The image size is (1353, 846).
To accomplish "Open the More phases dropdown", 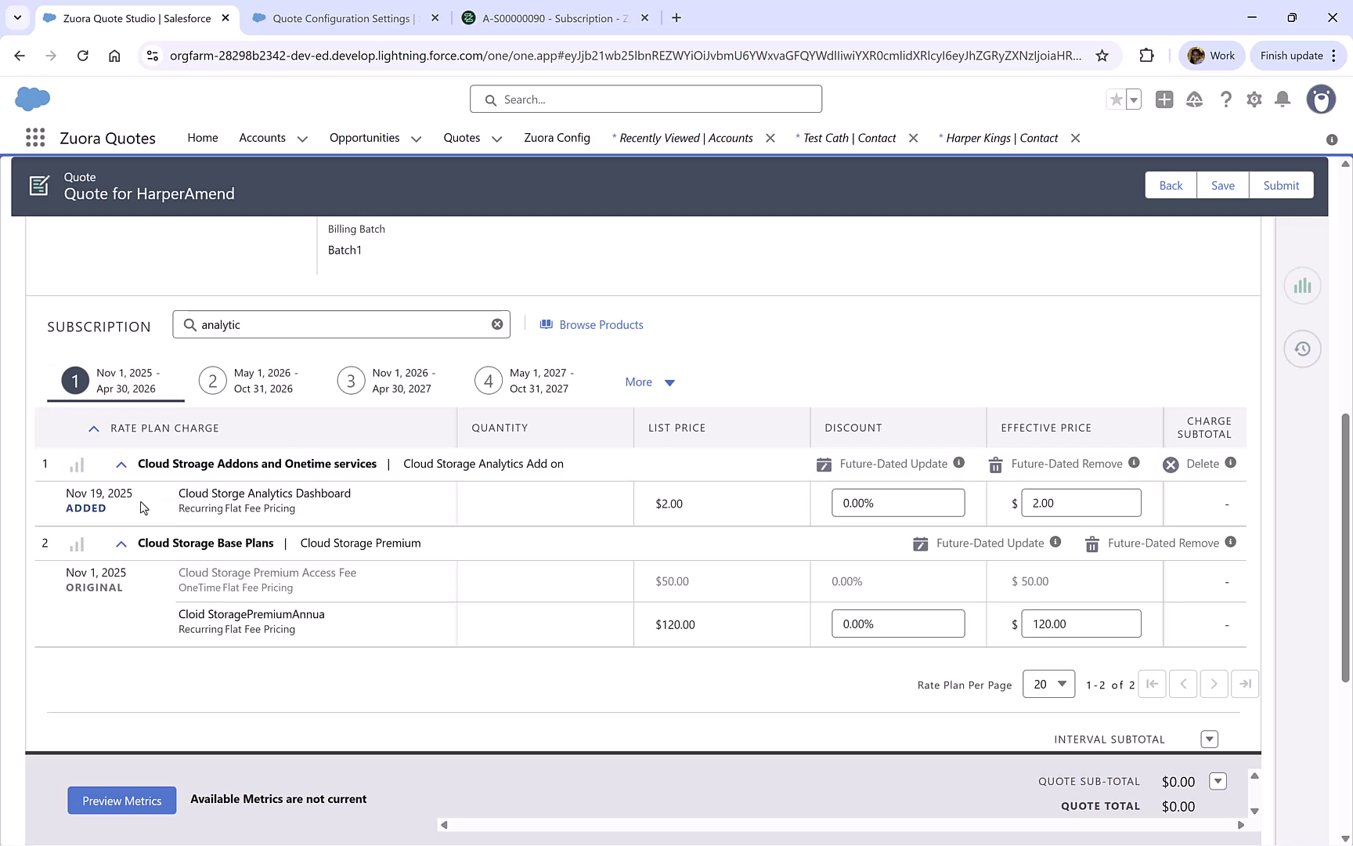I will point(649,381).
